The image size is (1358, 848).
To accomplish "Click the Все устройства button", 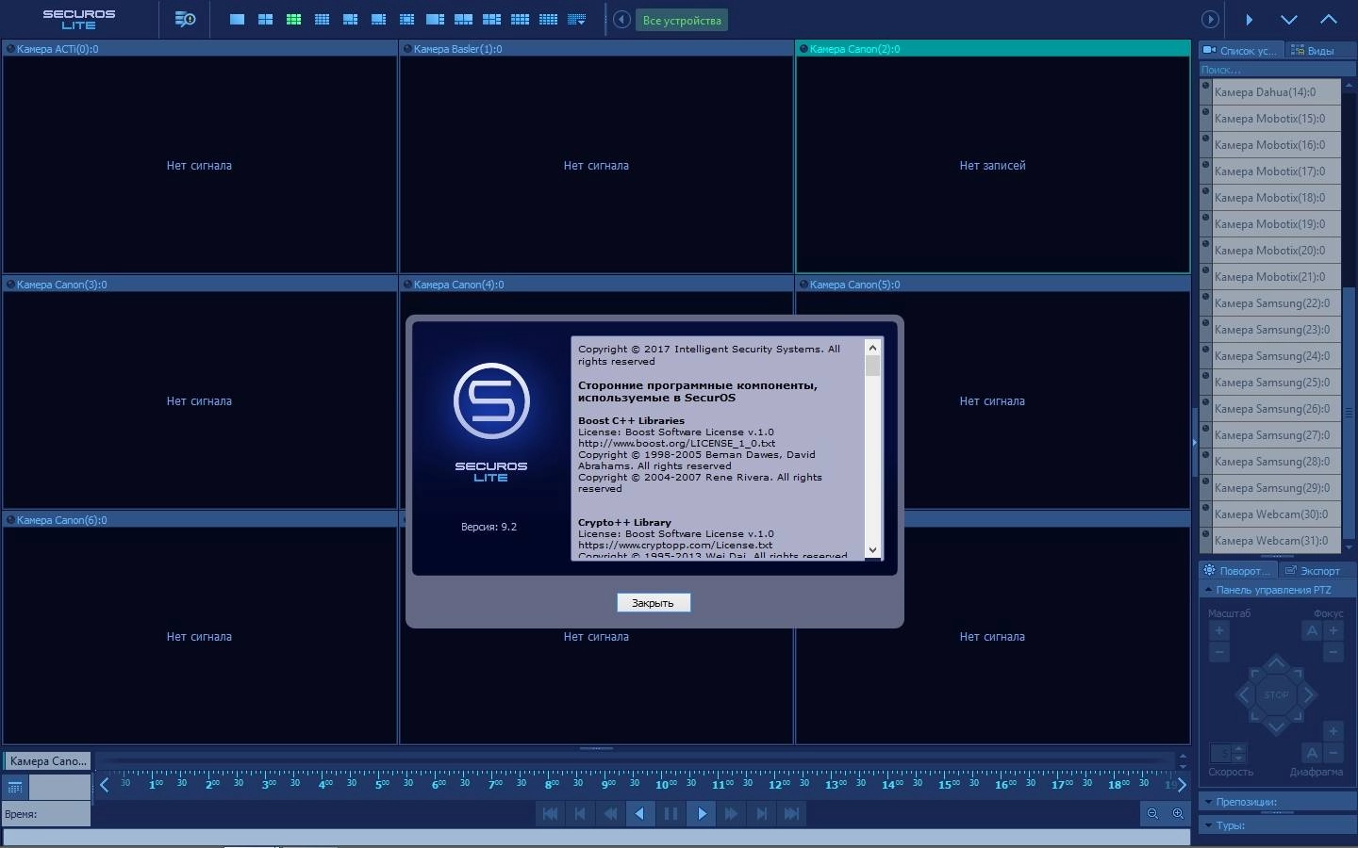I will point(682,20).
